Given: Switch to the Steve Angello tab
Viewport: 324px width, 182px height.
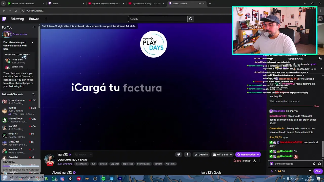Looking at the screenshot, I should click(x=107, y=4).
